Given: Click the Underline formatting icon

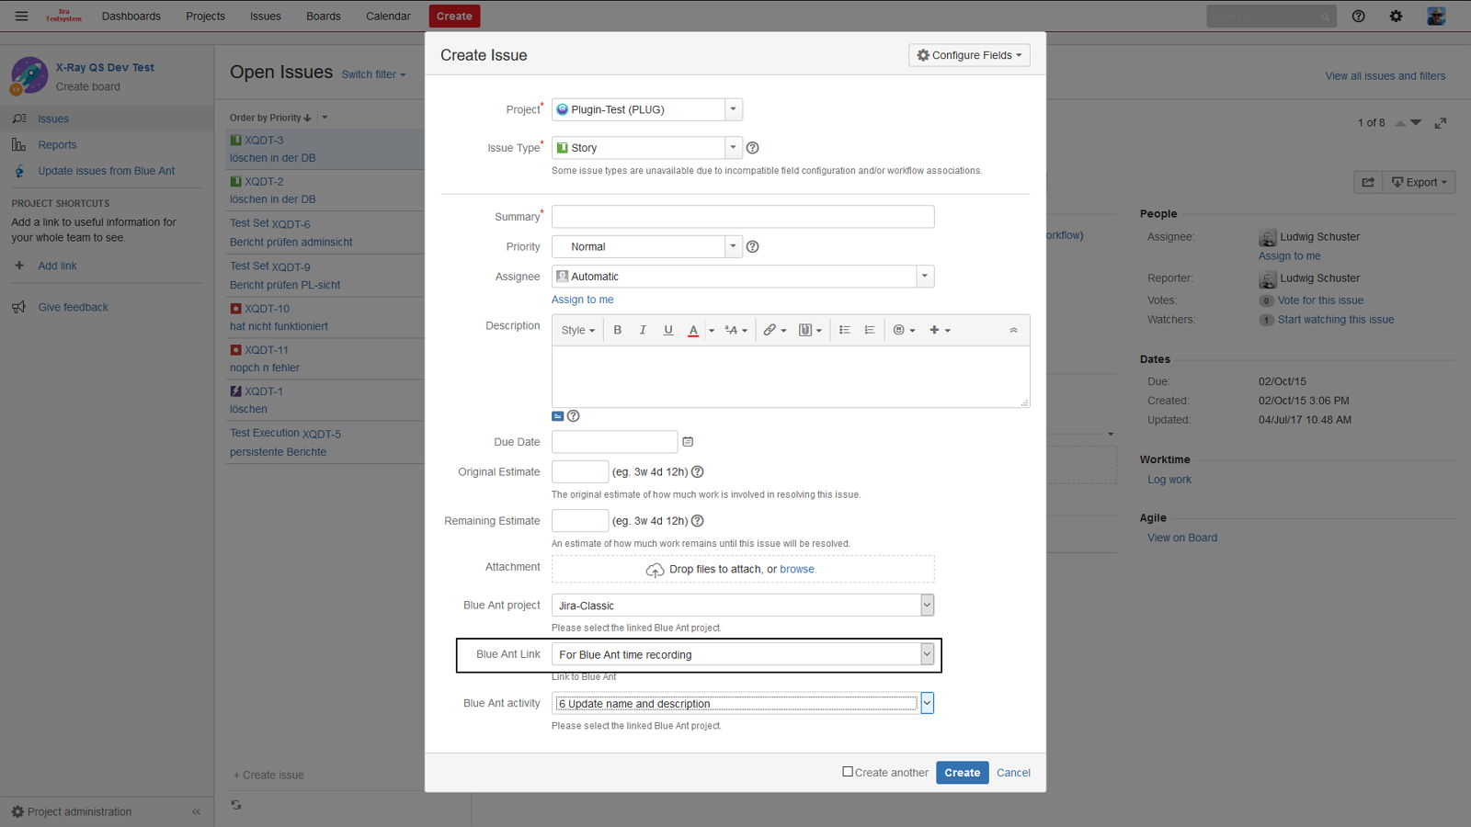Looking at the screenshot, I should click(668, 330).
